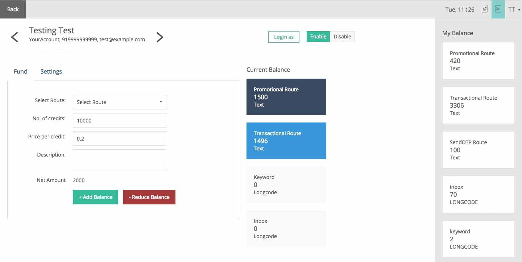
Task: Open My Balance Transactional Route 3306 card
Action: coord(478,105)
